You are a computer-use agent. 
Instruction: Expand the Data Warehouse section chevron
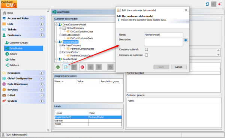42,84
